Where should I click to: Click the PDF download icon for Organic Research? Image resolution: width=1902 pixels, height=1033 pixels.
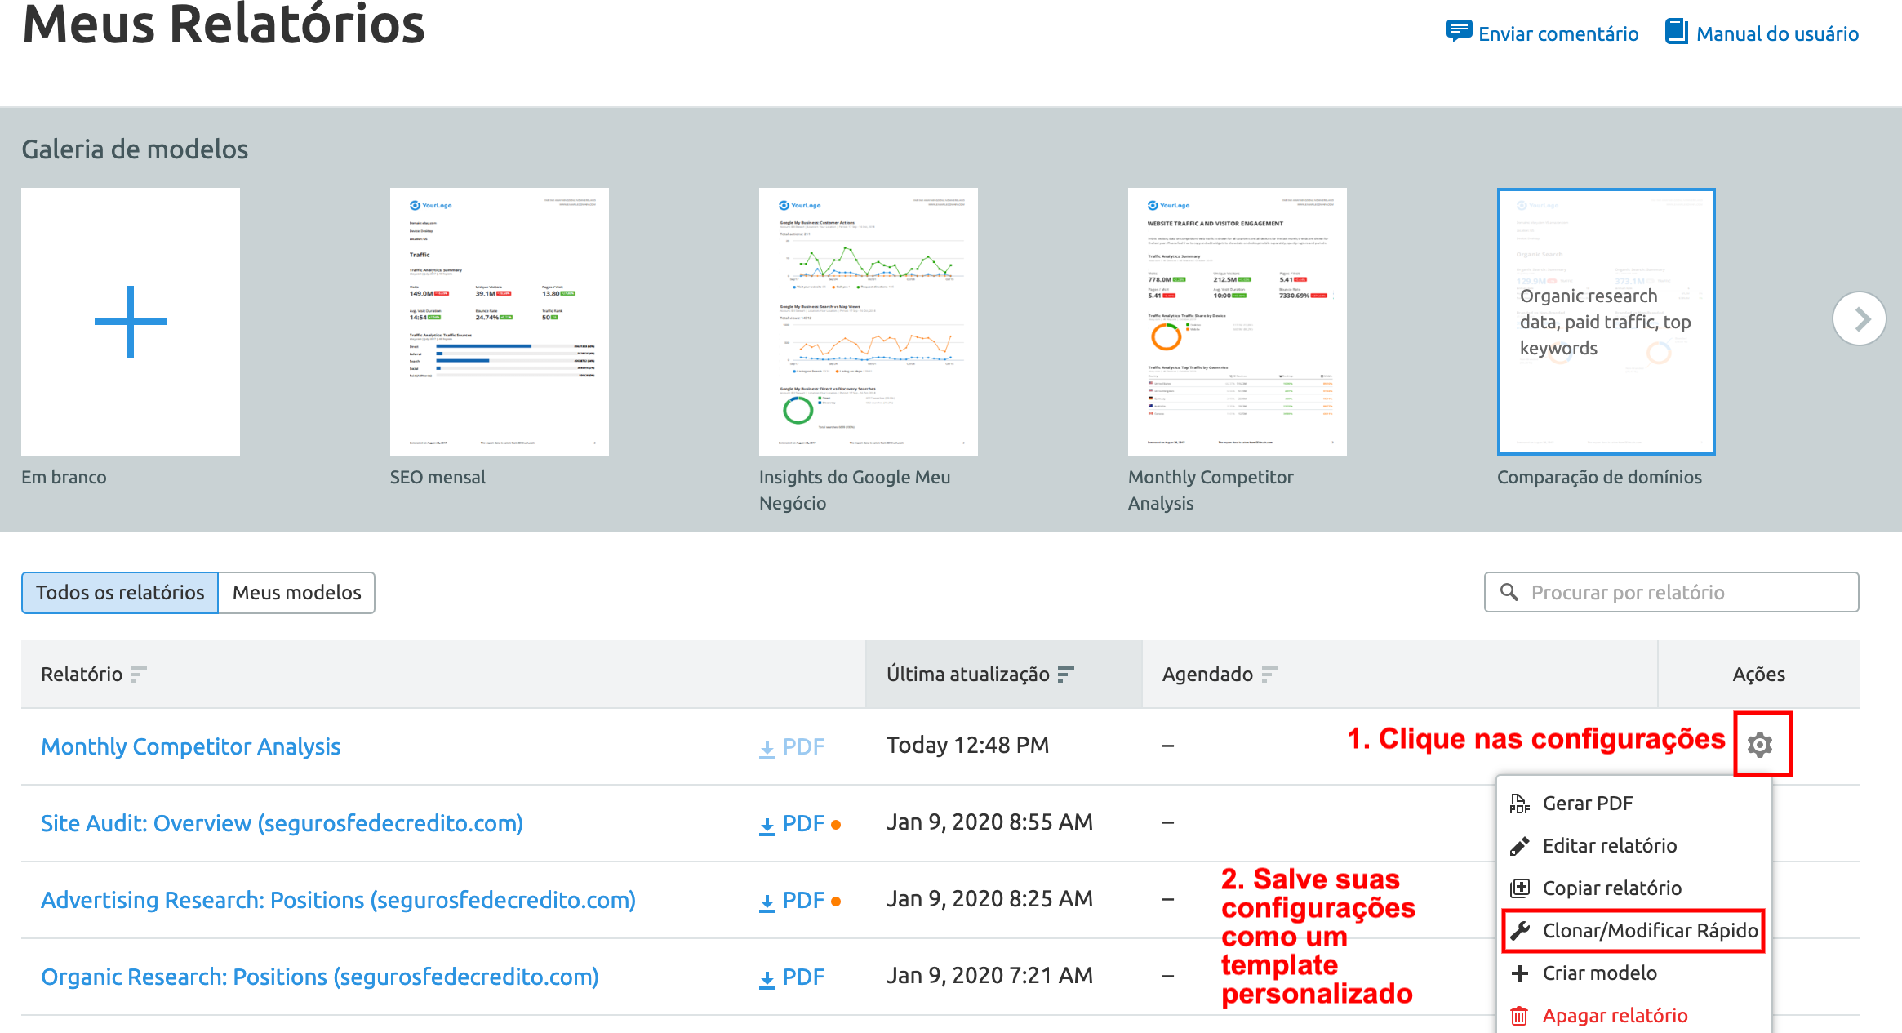(x=767, y=979)
